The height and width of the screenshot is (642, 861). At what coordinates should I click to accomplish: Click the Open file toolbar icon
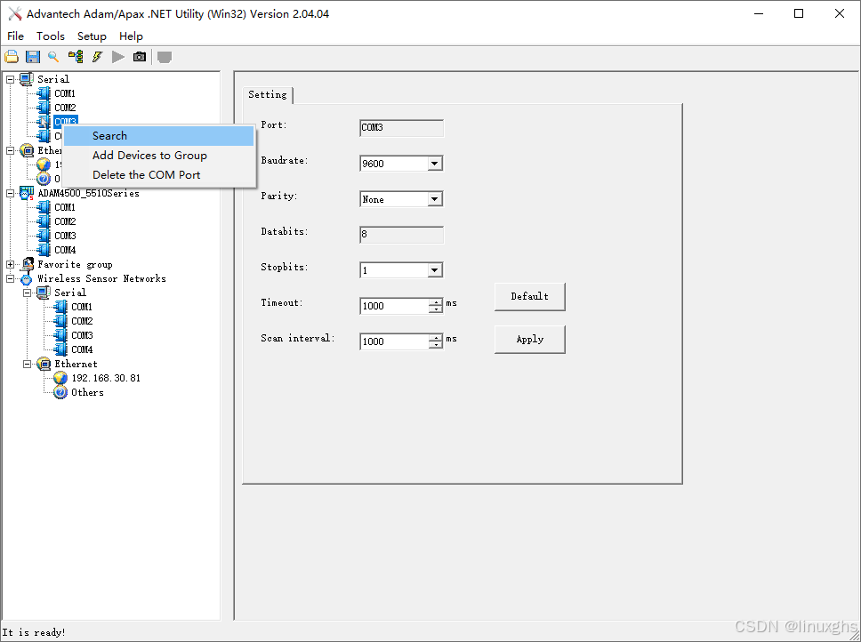[x=12, y=57]
